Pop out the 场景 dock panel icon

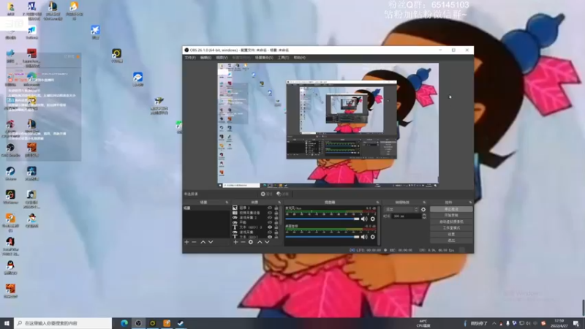[x=227, y=203]
